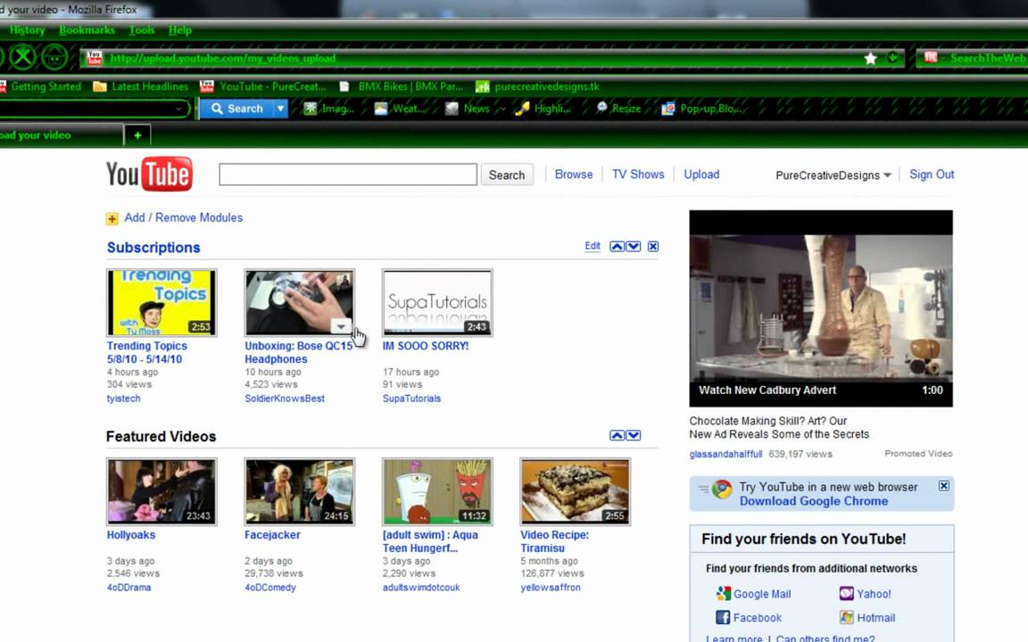Click the toolbar Search button
This screenshot has width=1028, height=642.
pos(236,109)
